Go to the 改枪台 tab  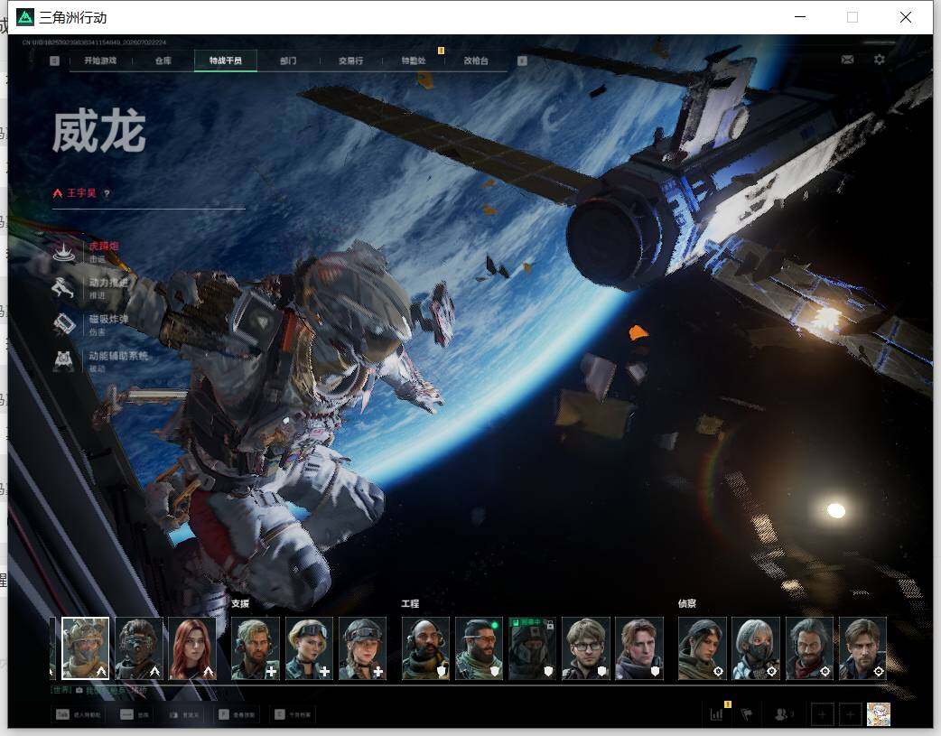[476, 61]
